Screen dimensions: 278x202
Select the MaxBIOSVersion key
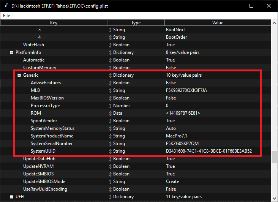(x=47, y=98)
